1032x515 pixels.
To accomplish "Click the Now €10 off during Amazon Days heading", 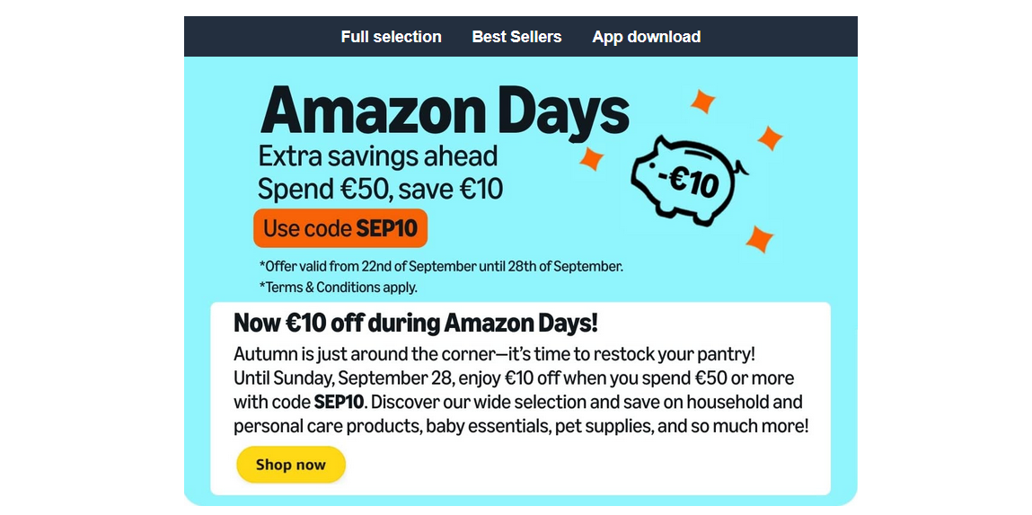I will coord(415,323).
